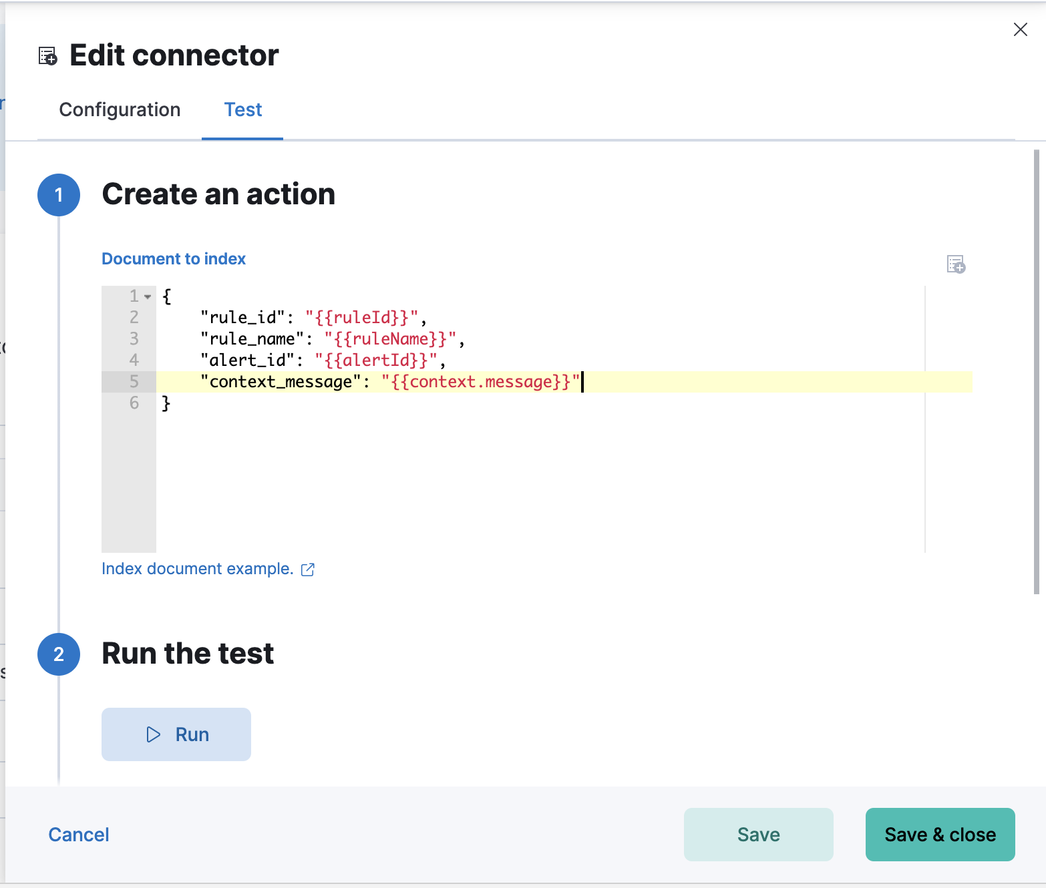Click the play icon in Run button
This screenshot has height=888, width=1046.
(154, 734)
